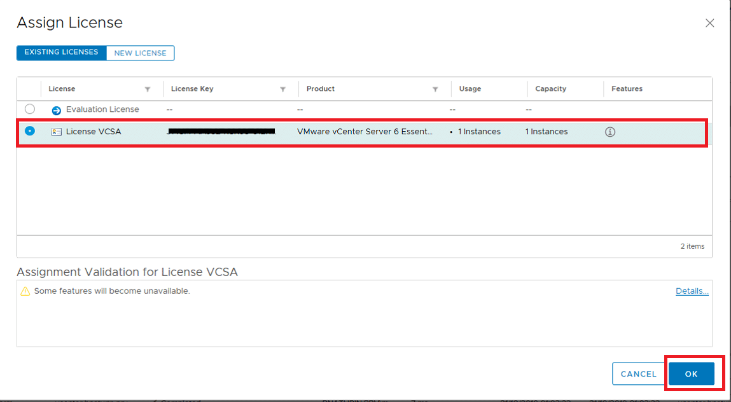Sort by the Capacity column header

tap(550, 88)
